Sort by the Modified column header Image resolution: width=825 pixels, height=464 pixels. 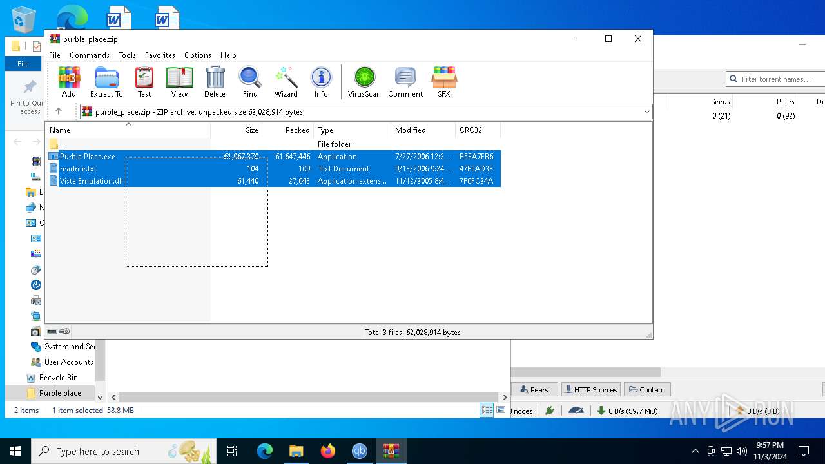tap(423, 130)
